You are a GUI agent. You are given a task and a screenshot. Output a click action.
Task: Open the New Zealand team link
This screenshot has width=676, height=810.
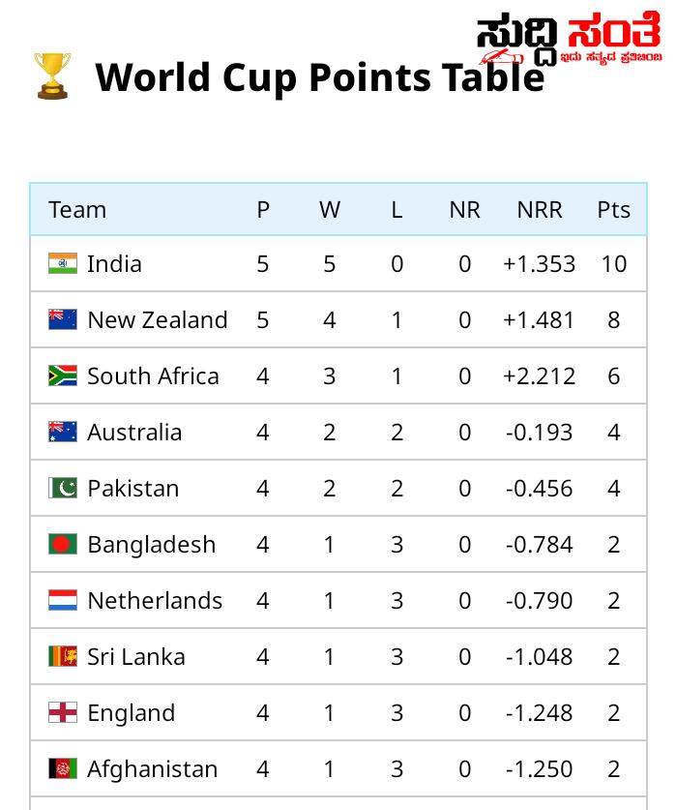coord(158,319)
